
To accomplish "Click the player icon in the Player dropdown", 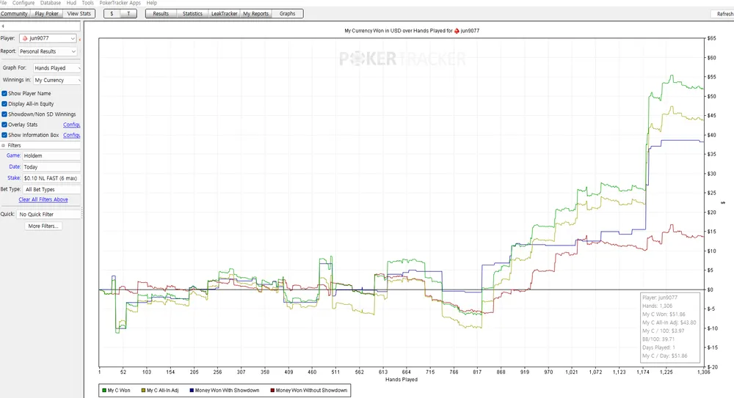I will coord(25,38).
